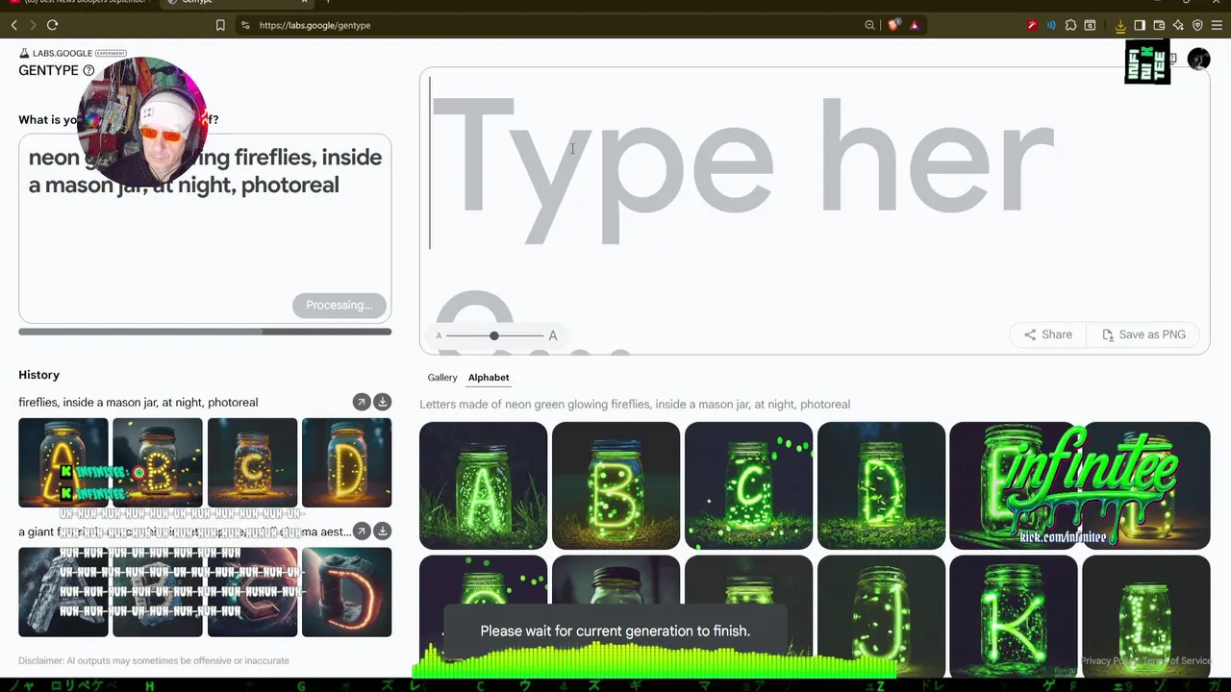Select the Alphabet tab
The image size is (1231, 692).
[x=489, y=378]
